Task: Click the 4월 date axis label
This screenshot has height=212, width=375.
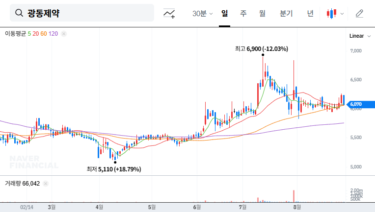Action: 99,207
